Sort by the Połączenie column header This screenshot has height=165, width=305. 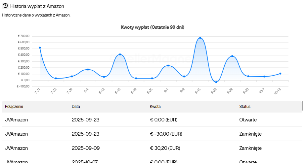click(x=14, y=107)
